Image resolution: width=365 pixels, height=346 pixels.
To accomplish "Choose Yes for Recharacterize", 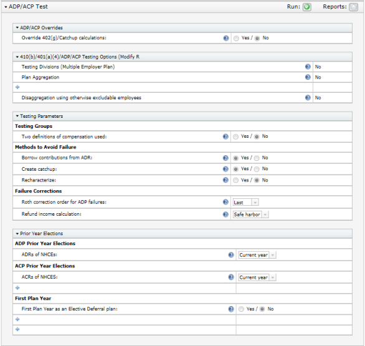I will pos(235,180).
